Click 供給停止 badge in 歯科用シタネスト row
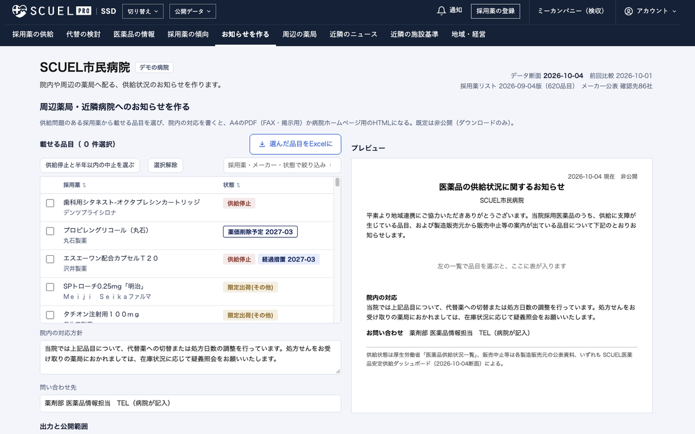The height and width of the screenshot is (434, 695). (239, 204)
